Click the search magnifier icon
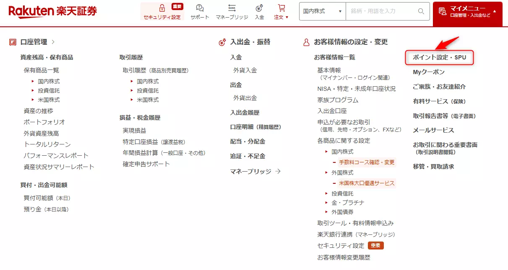Viewport: 508px width, 270px height. (420, 11)
